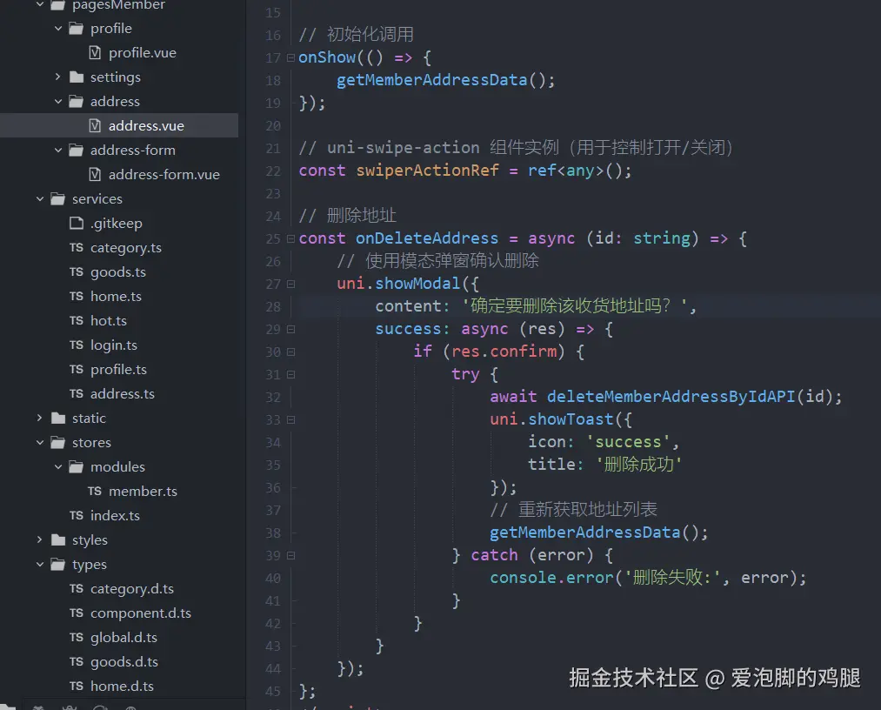The image size is (881, 710).
Task: Open category.ts in services
Action: (x=126, y=247)
